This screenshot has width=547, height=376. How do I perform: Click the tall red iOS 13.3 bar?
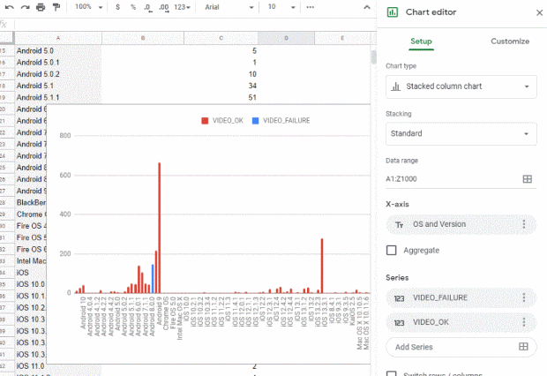(322, 266)
